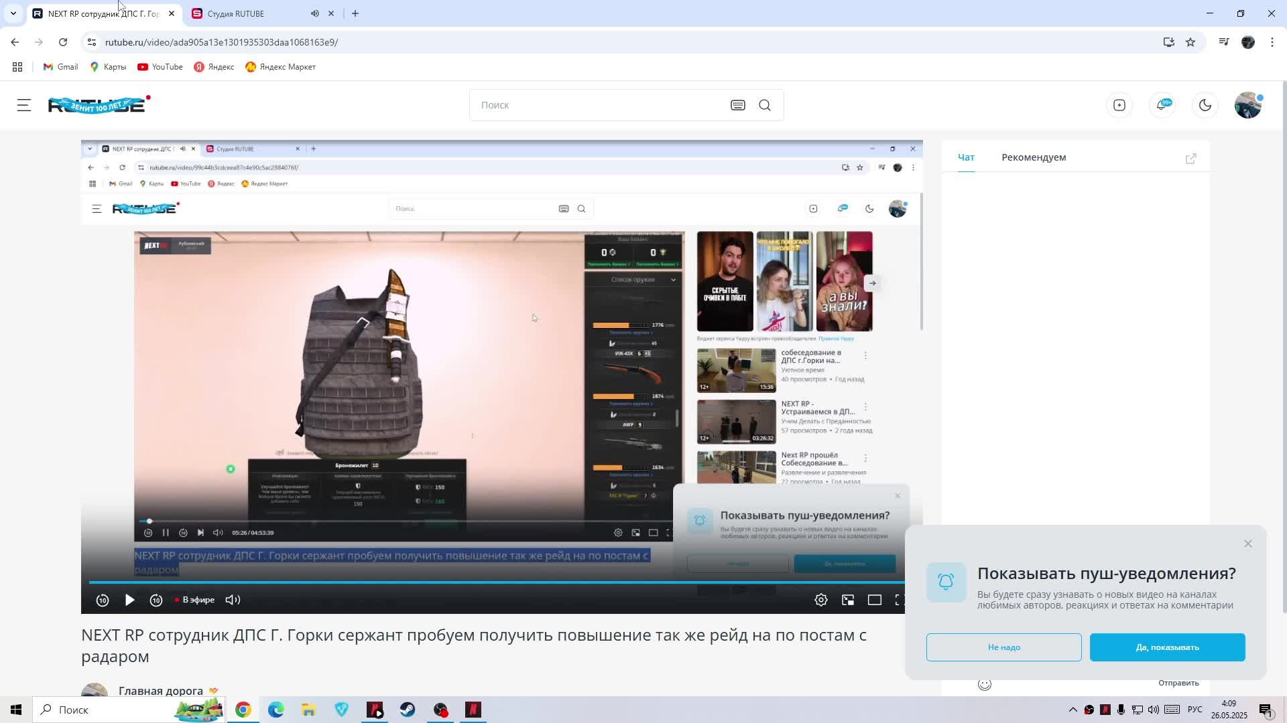Image resolution: width=1287 pixels, height=723 pixels.
Task: Open the emoji picker in the chat input
Action: [x=985, y=684]
